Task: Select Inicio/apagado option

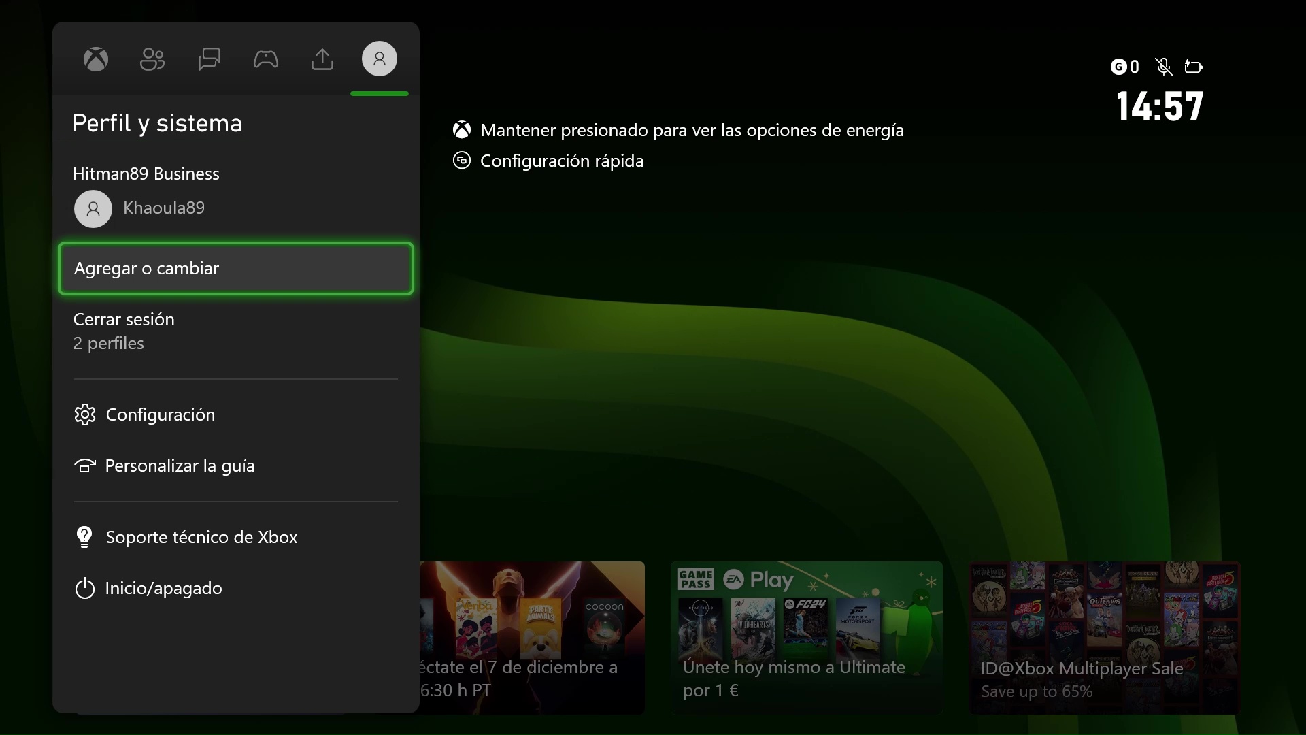Action: click(x=236, y=588)
